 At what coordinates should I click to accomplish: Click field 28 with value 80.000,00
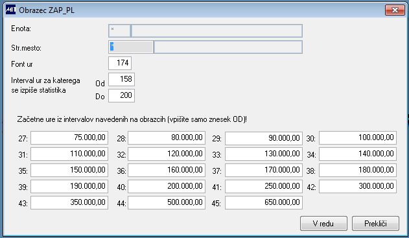pos(167,137)
